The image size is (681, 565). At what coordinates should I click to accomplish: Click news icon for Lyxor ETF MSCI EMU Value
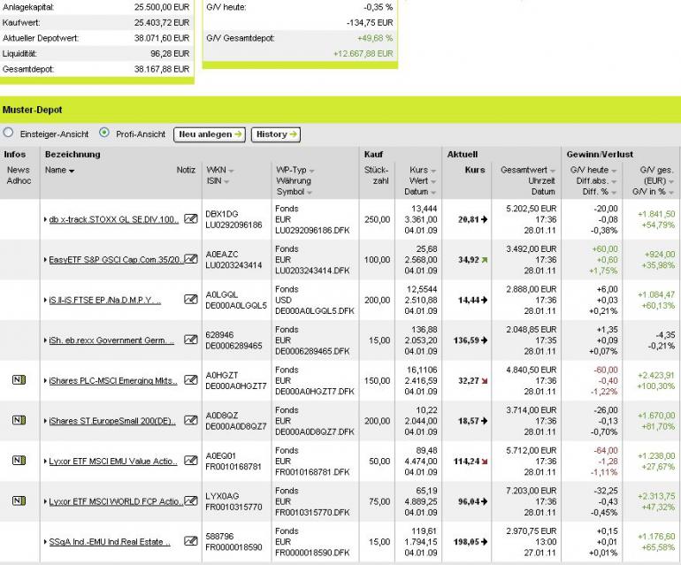(19, 460)
